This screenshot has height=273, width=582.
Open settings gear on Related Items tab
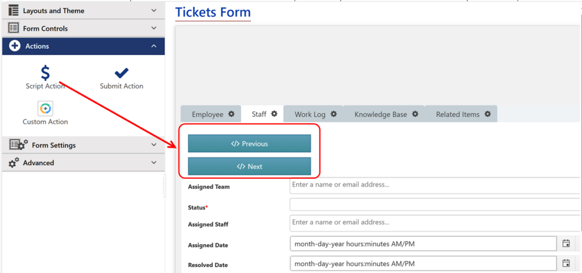pyautogui.click(x=488, y=114)
